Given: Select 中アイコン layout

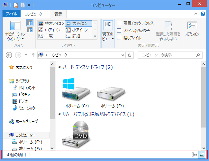Looking at the screenshot, I should coord(49,30).
